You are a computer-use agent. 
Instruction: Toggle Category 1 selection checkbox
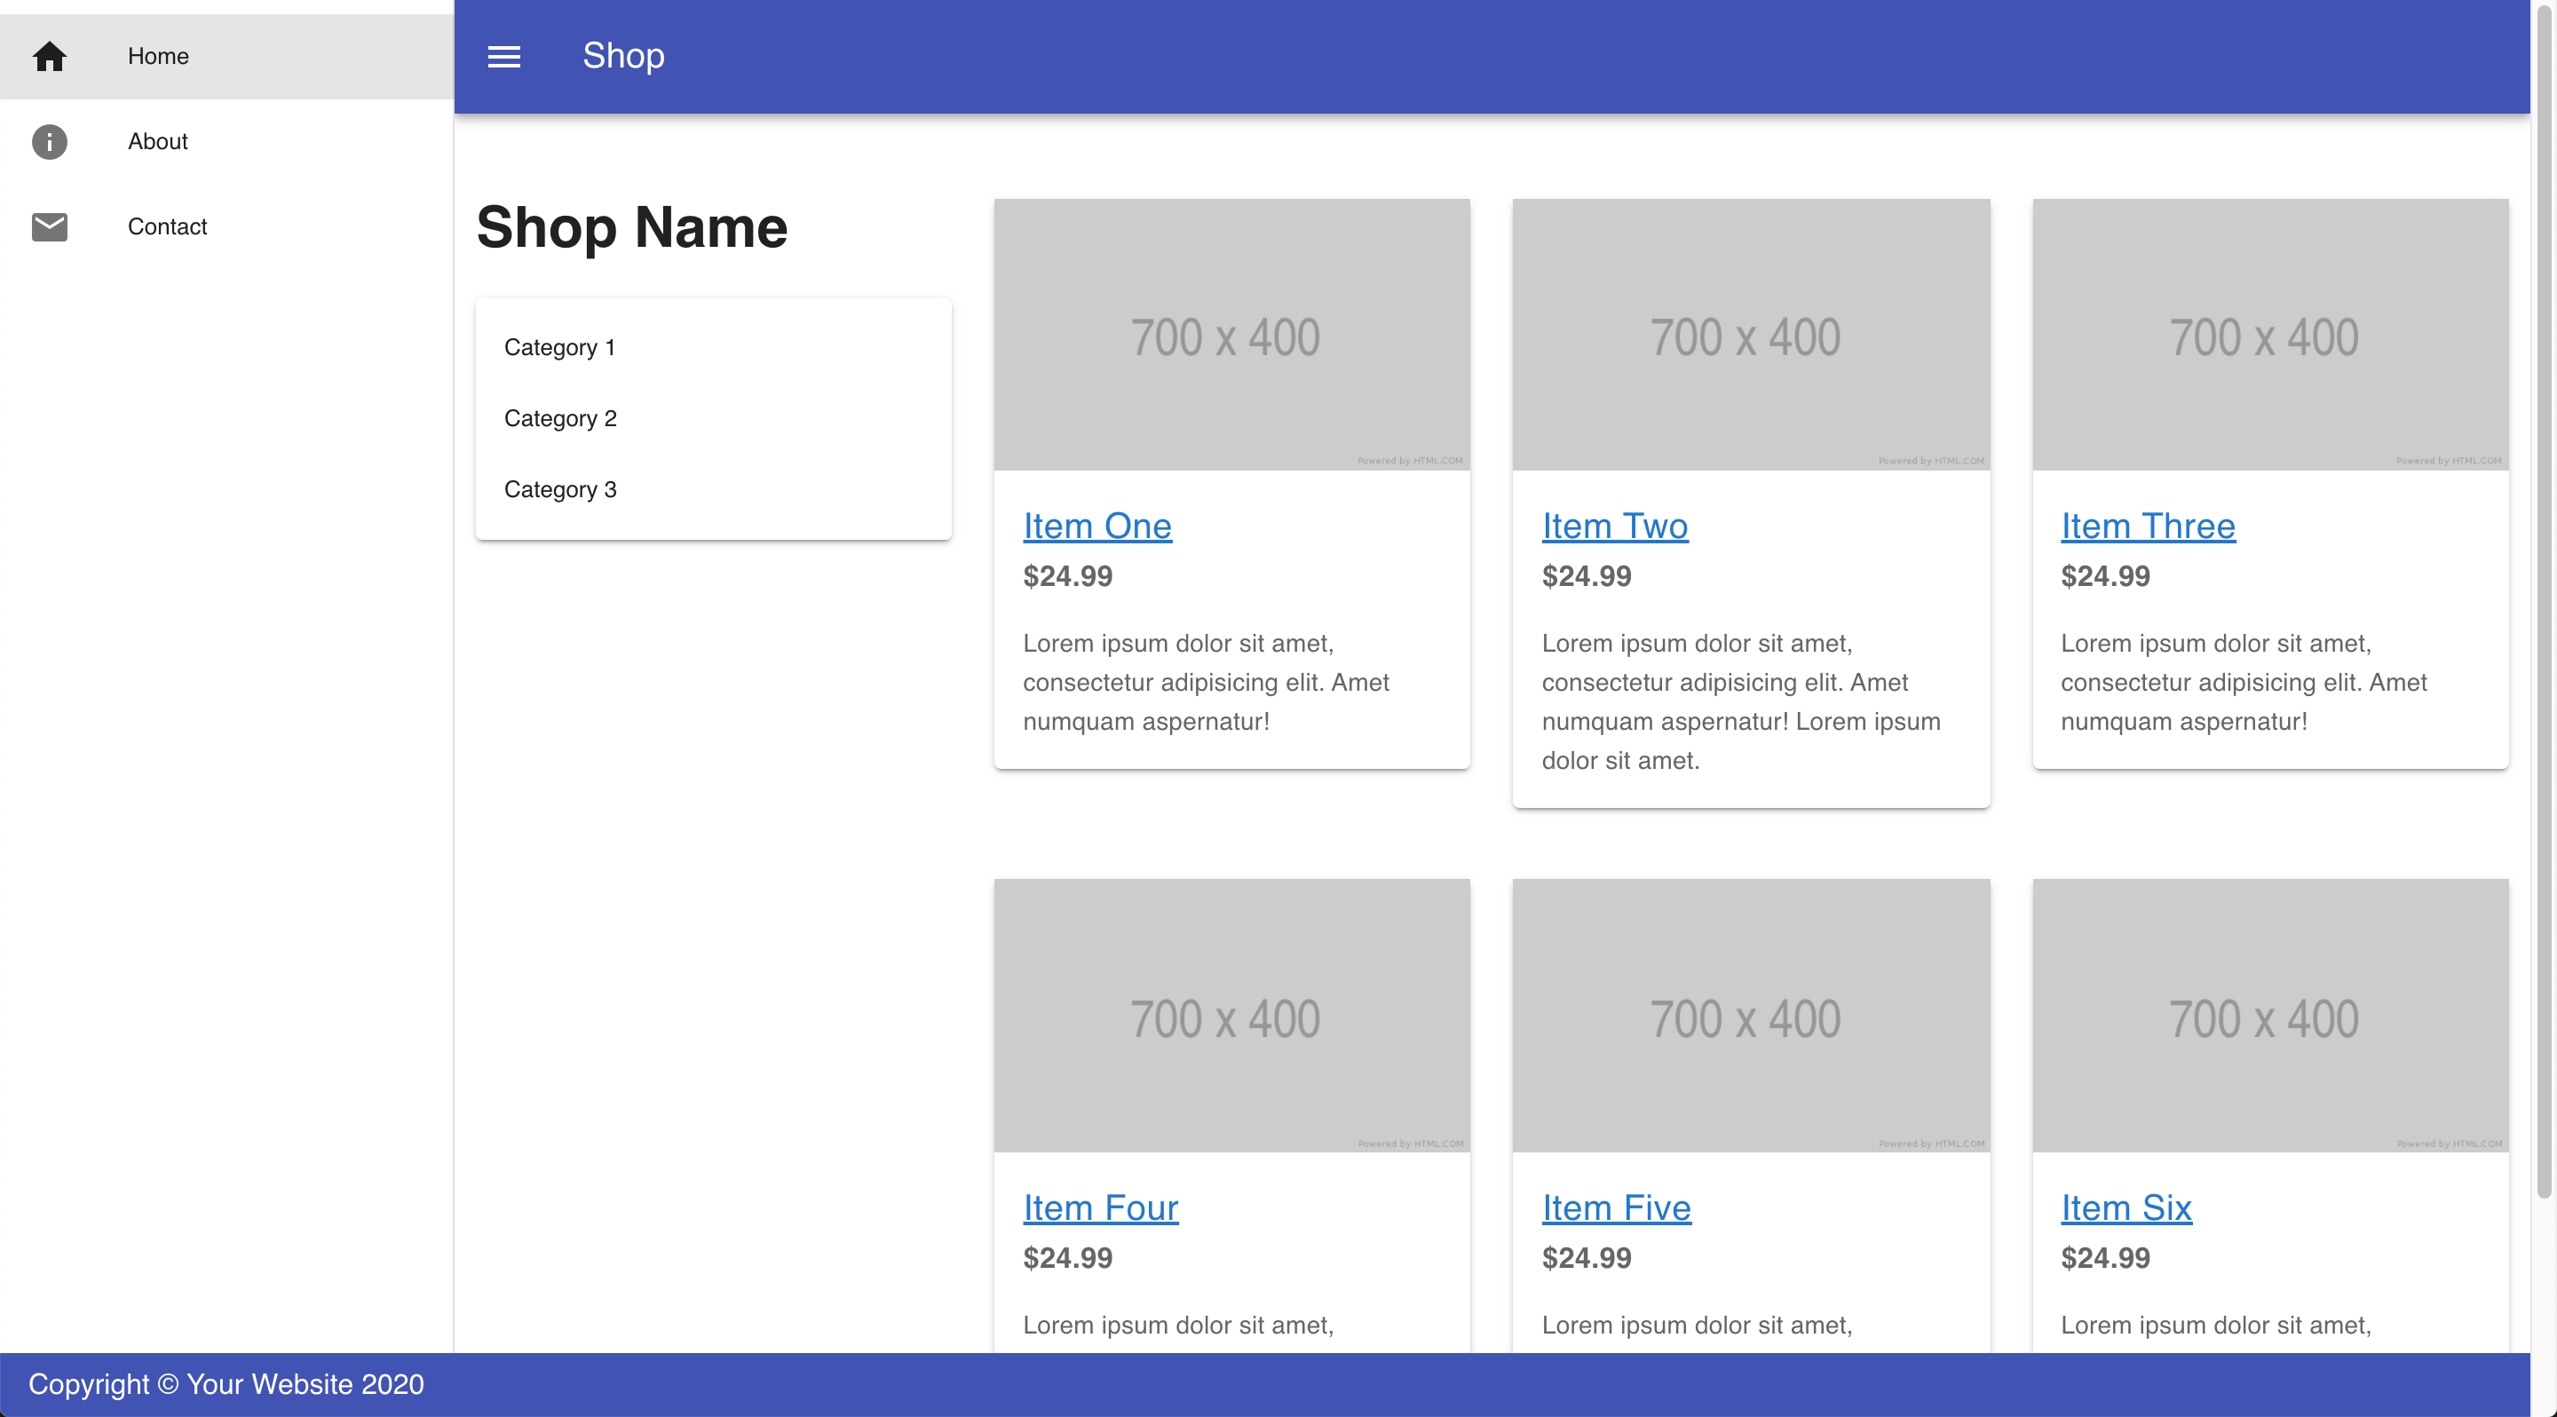coord(560,345)
